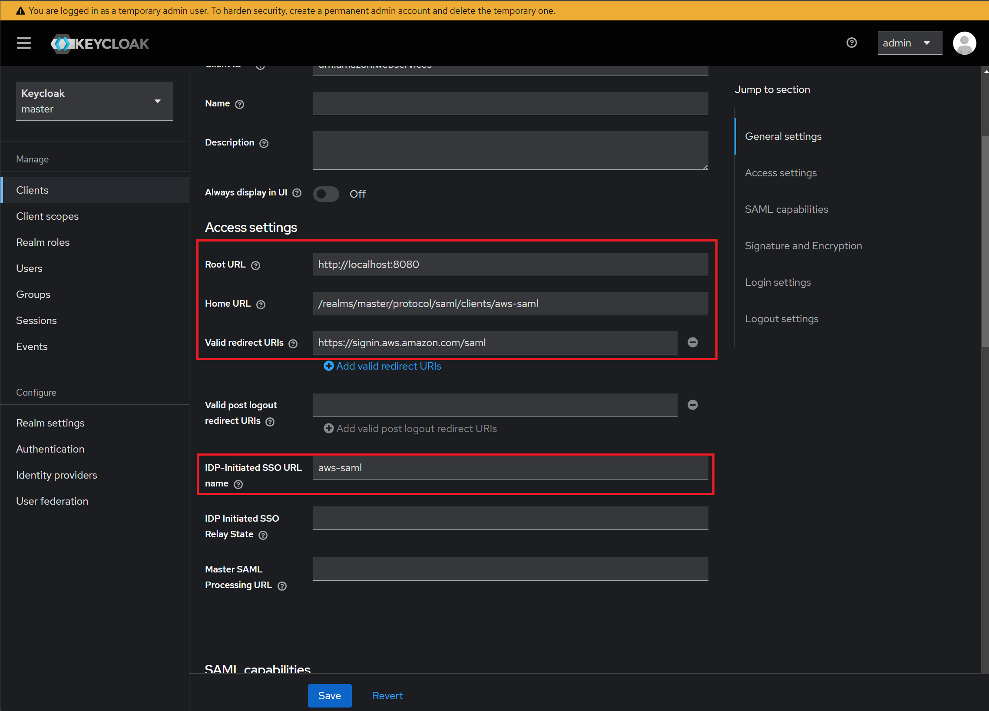Toggle Always display in UI switch
Screen dimensions: 989x711
(x=326, y=194)
